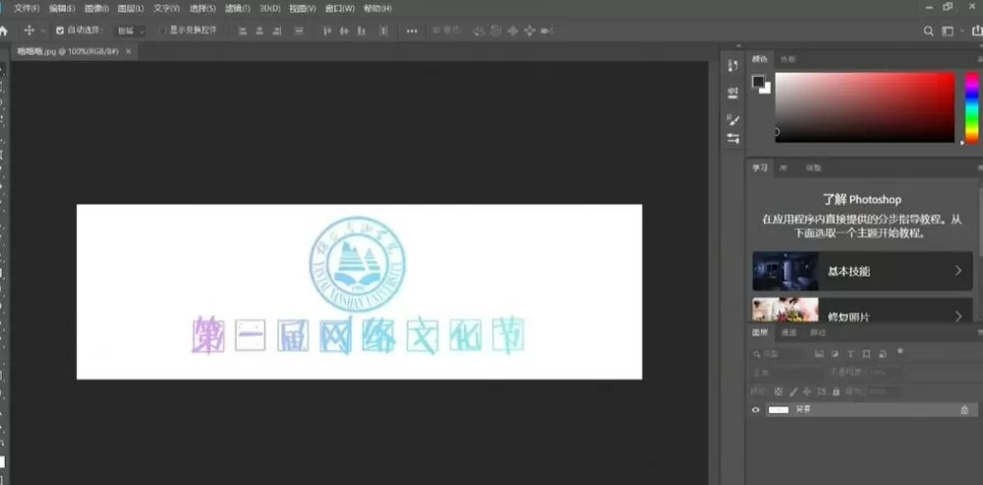Click the Home icon in options bar
The width and height of the screenshot is (983, 485).
(3, 30)
